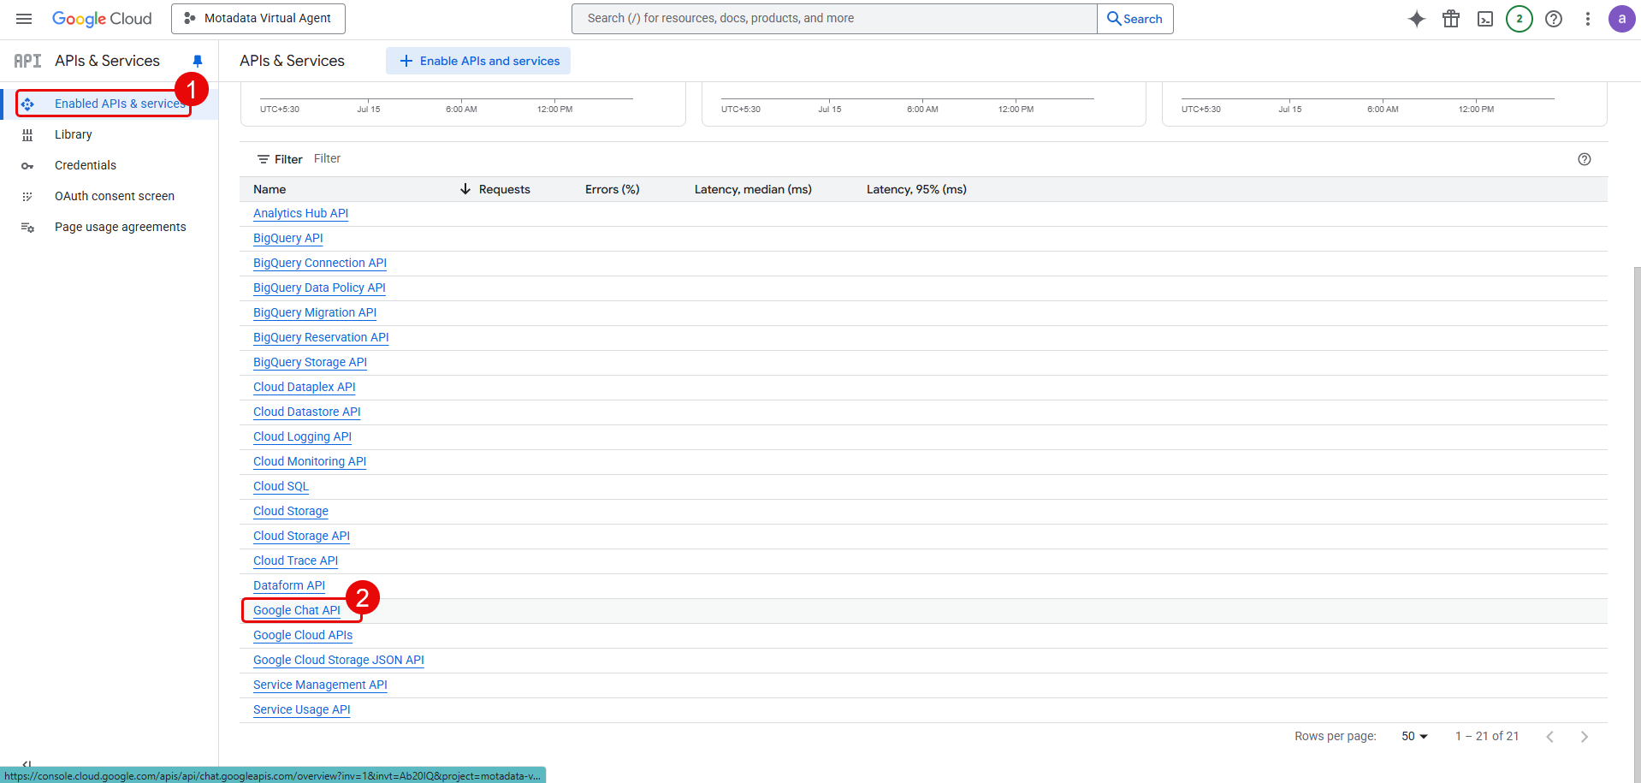Open the help question mark icon
The height and width of the screenshot is (783, 1641).
pos(1554,18)
